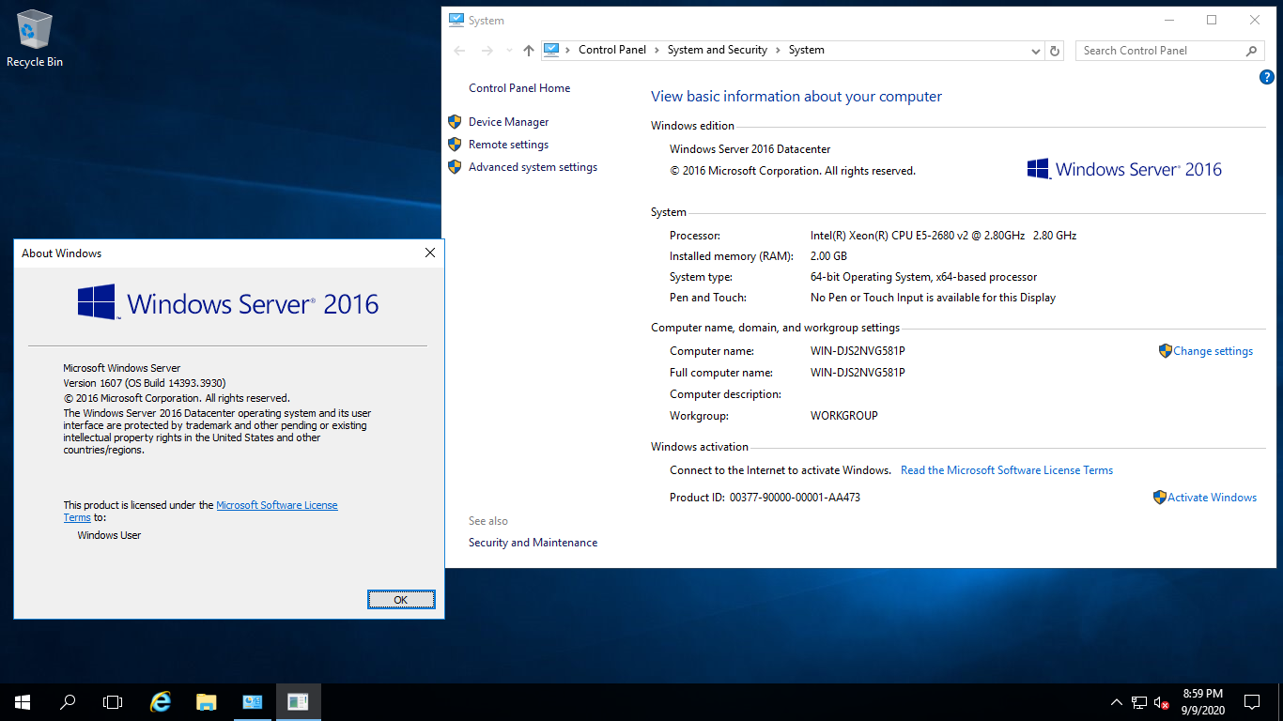Open Device Manager link

508,122
